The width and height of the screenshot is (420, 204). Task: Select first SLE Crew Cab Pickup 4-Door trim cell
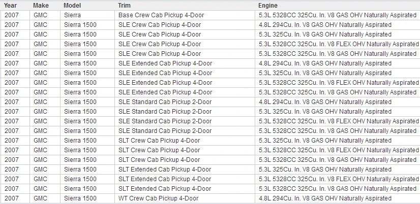pos(185,25)
